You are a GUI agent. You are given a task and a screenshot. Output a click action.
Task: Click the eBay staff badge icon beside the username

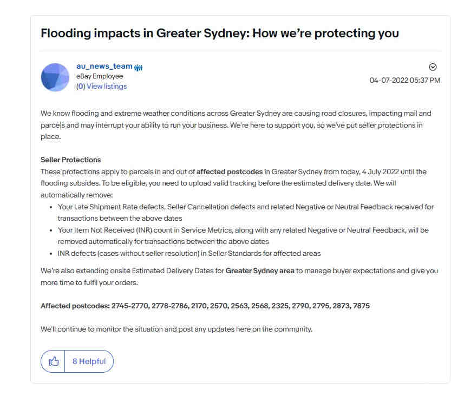[138, 68]
